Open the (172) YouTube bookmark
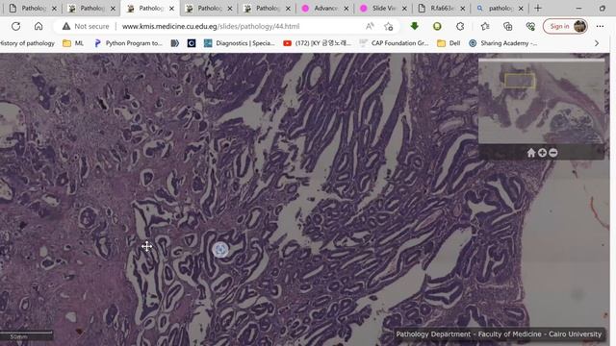This screenshot has width=616, height=346. click(317, 43)
